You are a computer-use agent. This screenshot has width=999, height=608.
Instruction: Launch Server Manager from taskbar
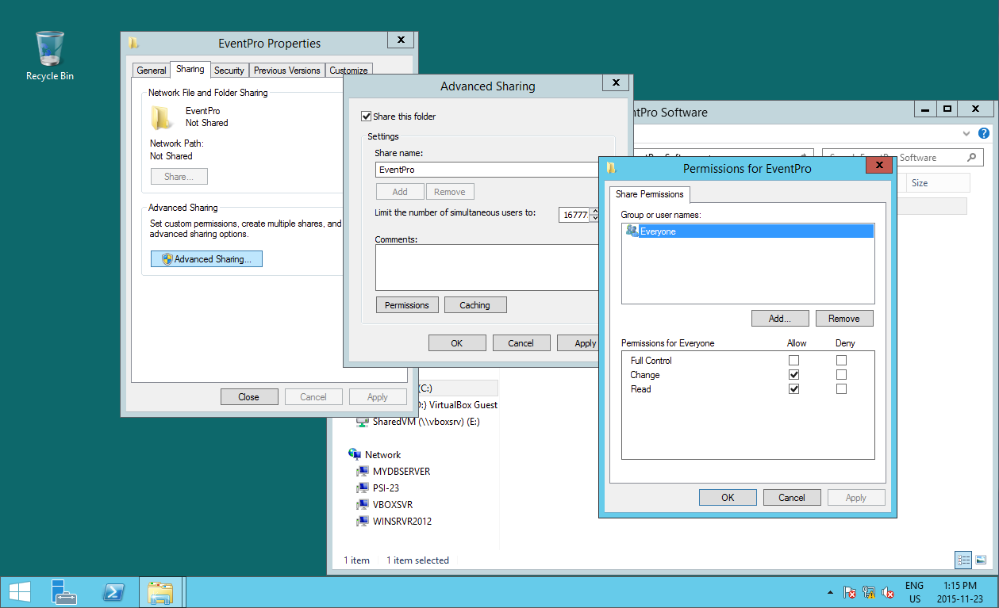[63, 592]
